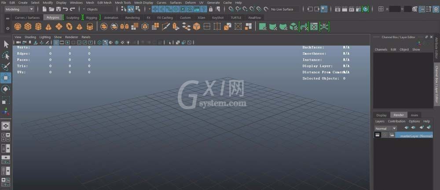Open the viewport Shading menu
Image resolution: width=440 pixels, height=190 pixels.
[30, 37]
